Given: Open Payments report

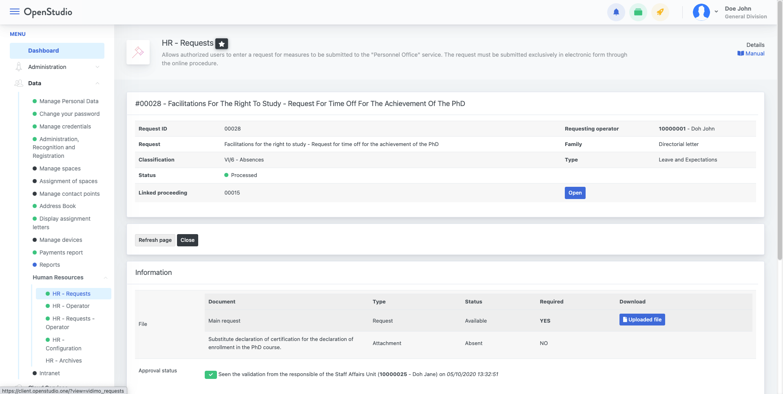Looking at the screenshot, I should [x=61, y=252].
